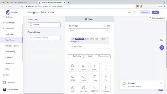Open the browser hamburger menu

(x=164, y=7)
